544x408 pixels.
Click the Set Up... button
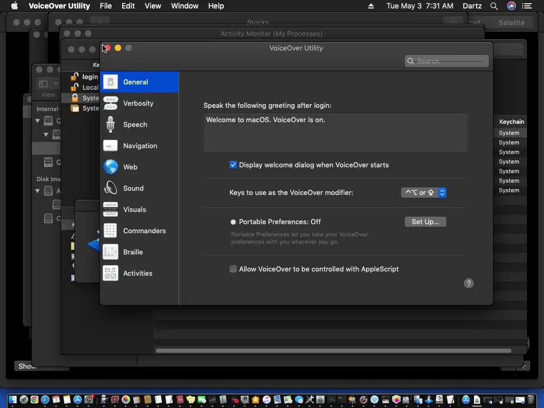pyautogui.click(x=426, y=222)
